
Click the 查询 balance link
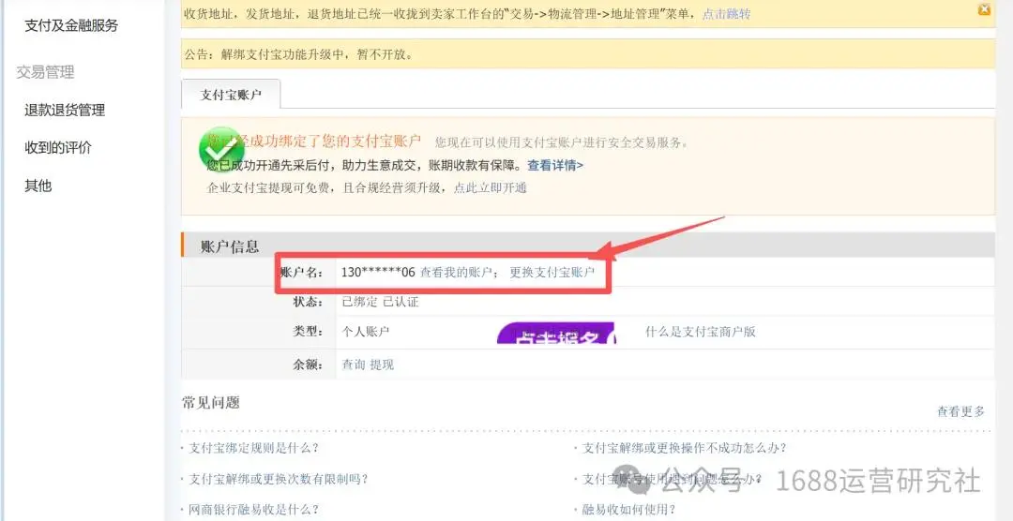(x=354, y=365)
